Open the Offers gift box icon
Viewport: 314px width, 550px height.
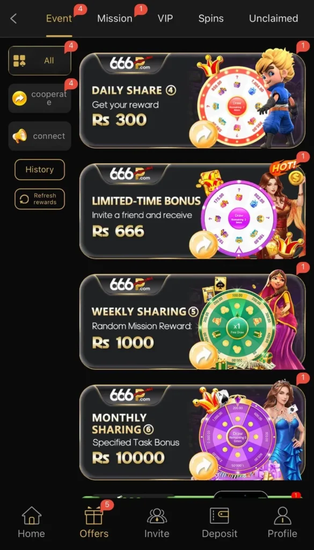pos(94,516)
